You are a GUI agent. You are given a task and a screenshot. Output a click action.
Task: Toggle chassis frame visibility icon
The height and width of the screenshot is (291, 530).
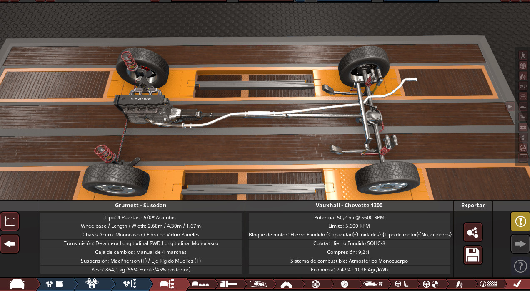(523, 96)
